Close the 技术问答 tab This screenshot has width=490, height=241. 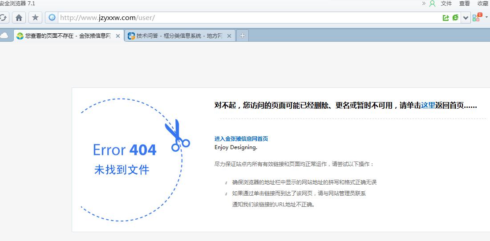pos(230,36)
